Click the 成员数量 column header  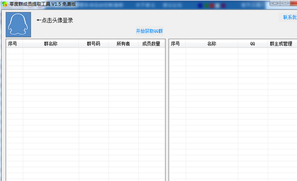[x=151, y=44]
